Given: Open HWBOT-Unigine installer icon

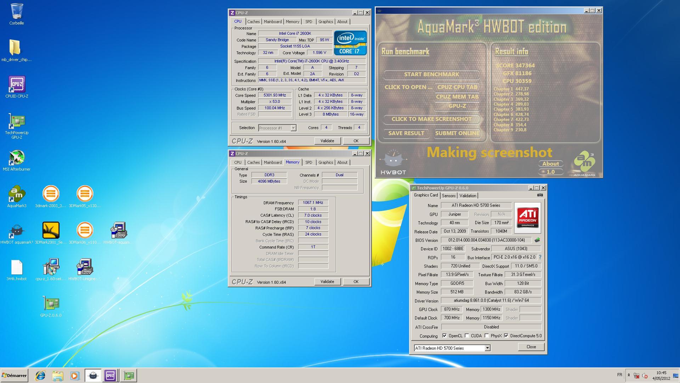Looking at the screenshot, I should [x=85, y=270].
